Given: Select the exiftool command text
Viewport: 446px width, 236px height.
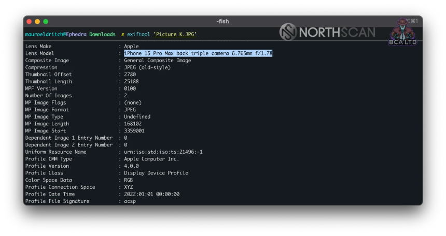Looking at the screenshot, I should pyautogui.click(x=138, y=34).
